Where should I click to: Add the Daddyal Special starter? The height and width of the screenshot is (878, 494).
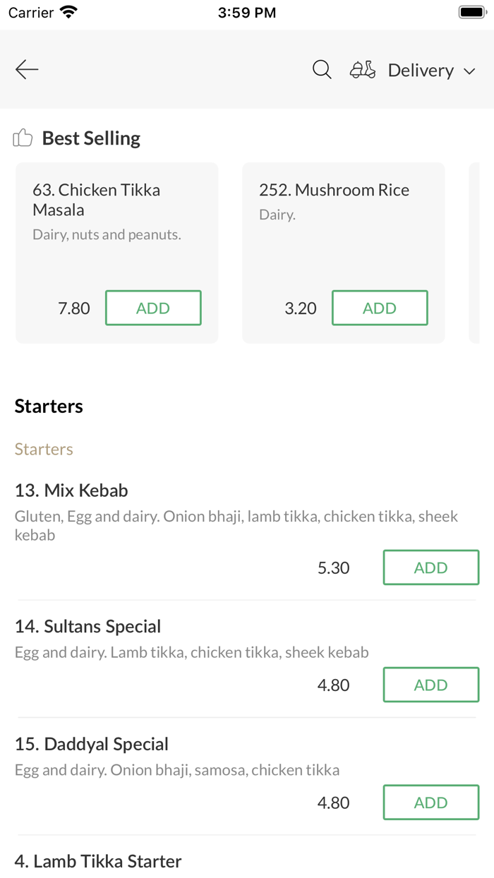431,802
